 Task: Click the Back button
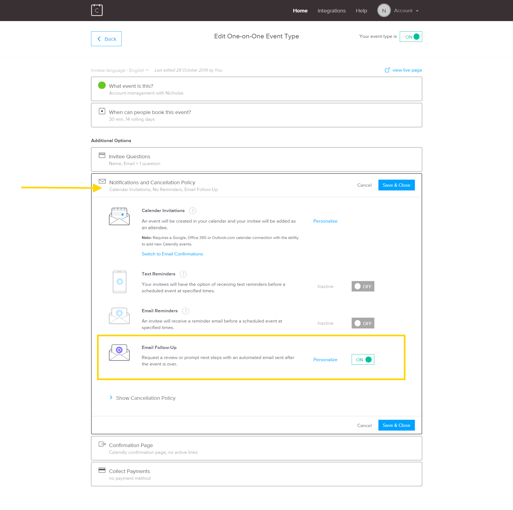click(106, 39)
